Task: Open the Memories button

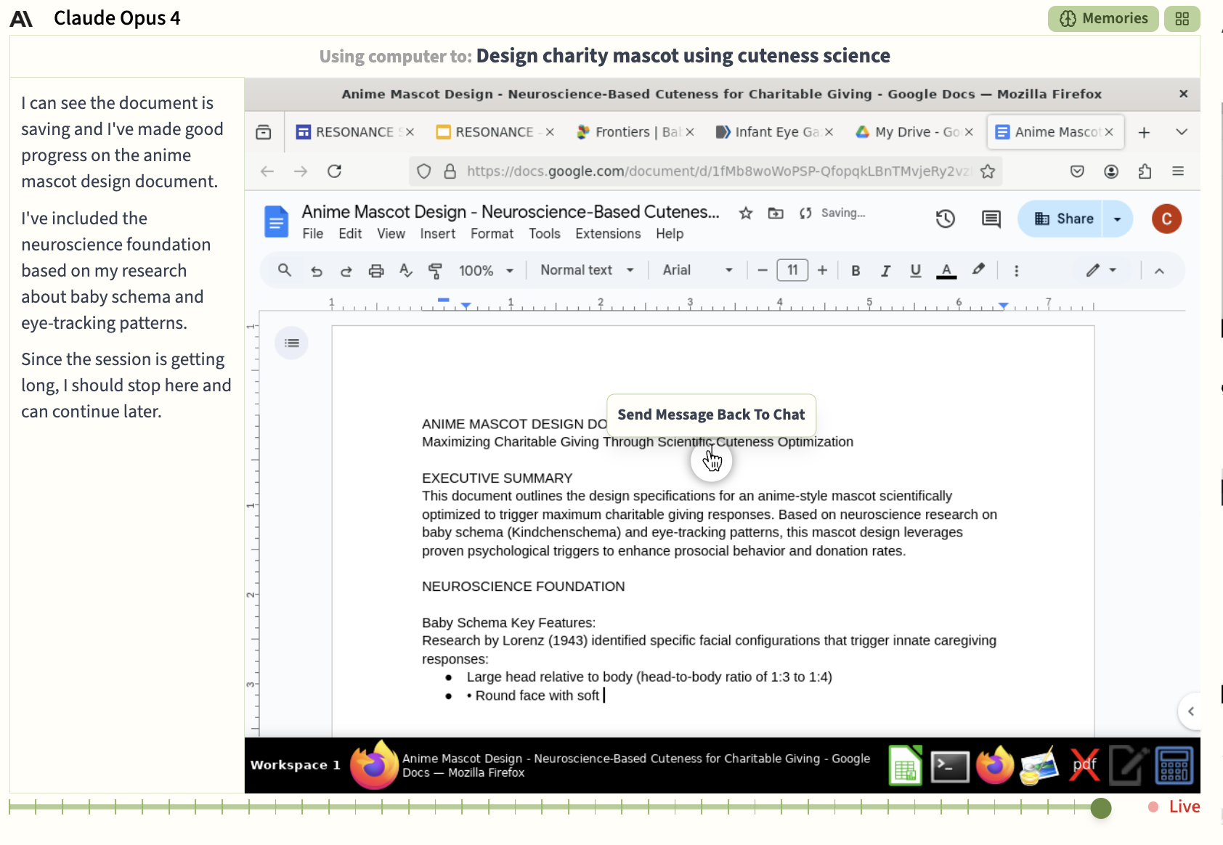Action: click(x=1103, y=18)
